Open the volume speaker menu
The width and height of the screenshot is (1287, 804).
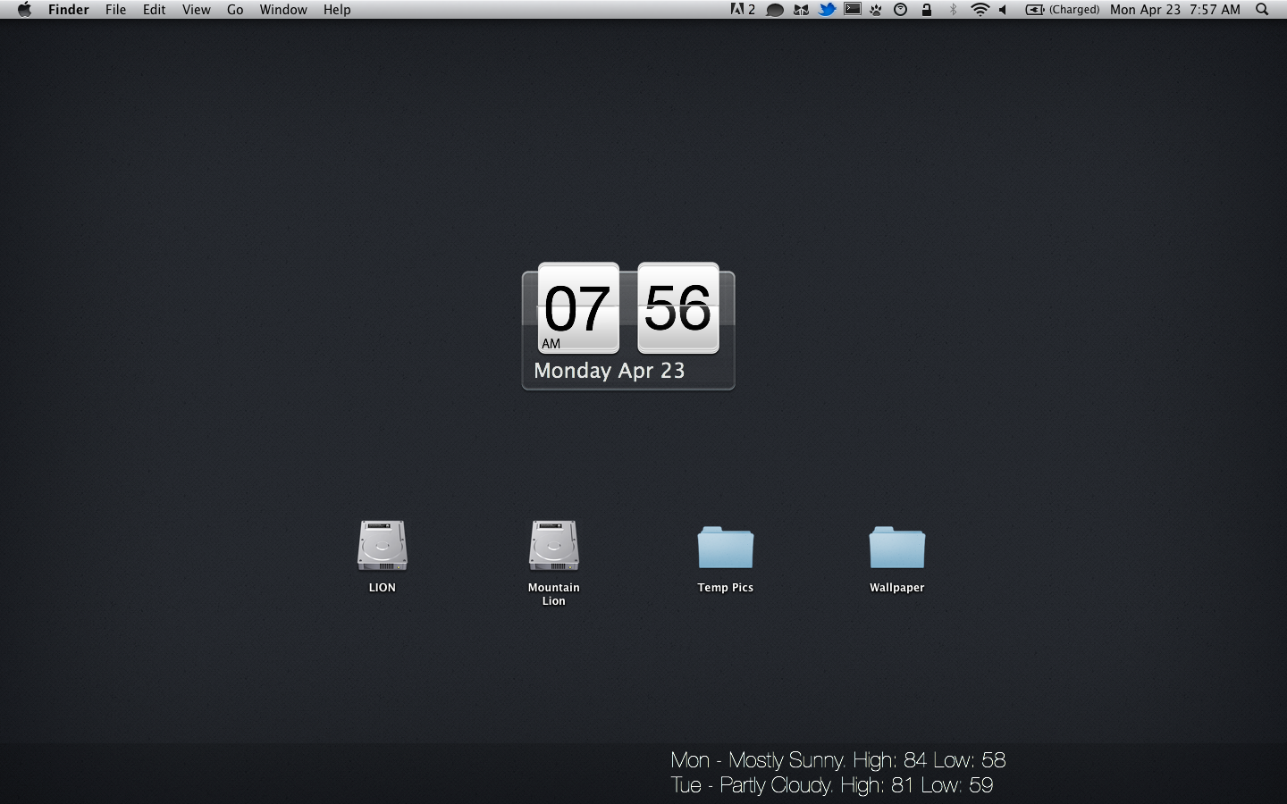pyautogui.click(x=1003, y=10)
